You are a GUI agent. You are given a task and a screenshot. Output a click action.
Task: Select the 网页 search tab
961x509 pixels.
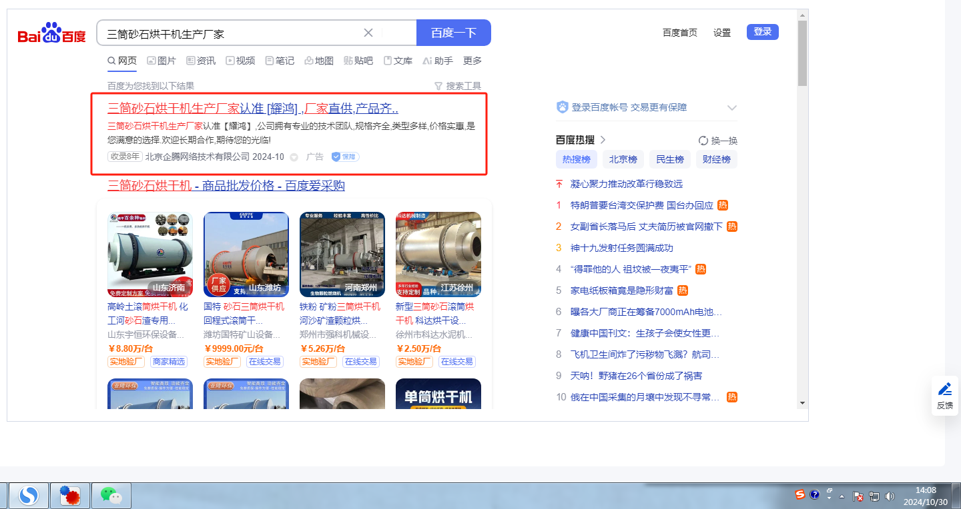coord(122,61)
